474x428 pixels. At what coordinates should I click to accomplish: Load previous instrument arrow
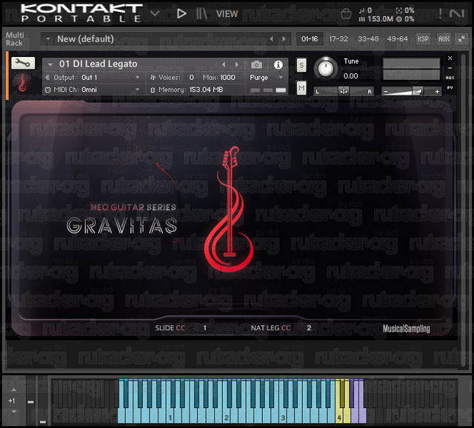click(x=224, y=64)
